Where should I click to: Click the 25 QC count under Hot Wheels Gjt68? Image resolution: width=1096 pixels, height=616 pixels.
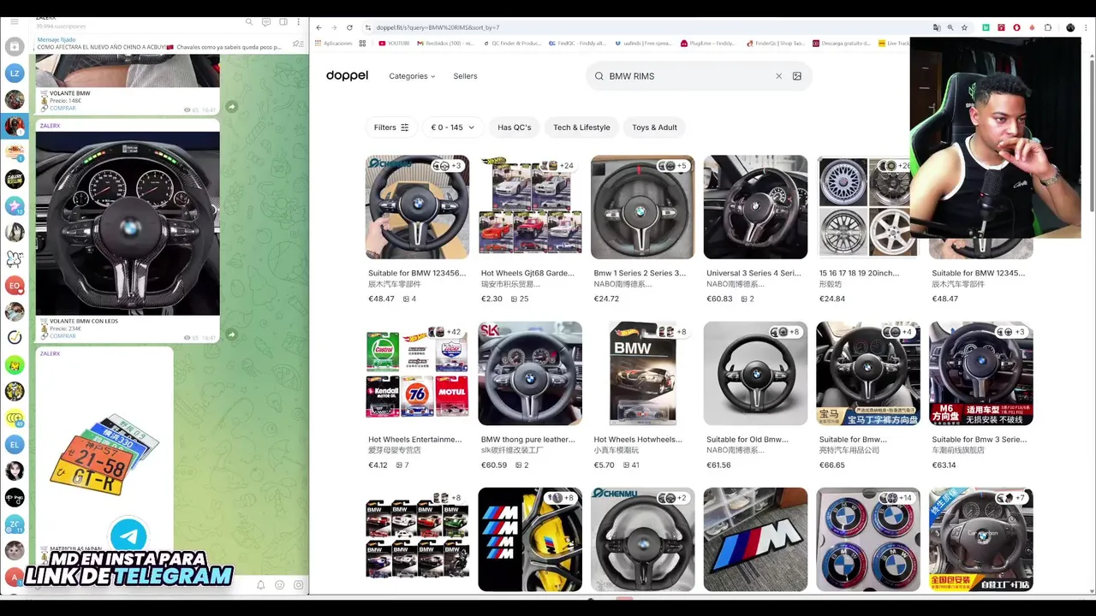pos(520,299)
